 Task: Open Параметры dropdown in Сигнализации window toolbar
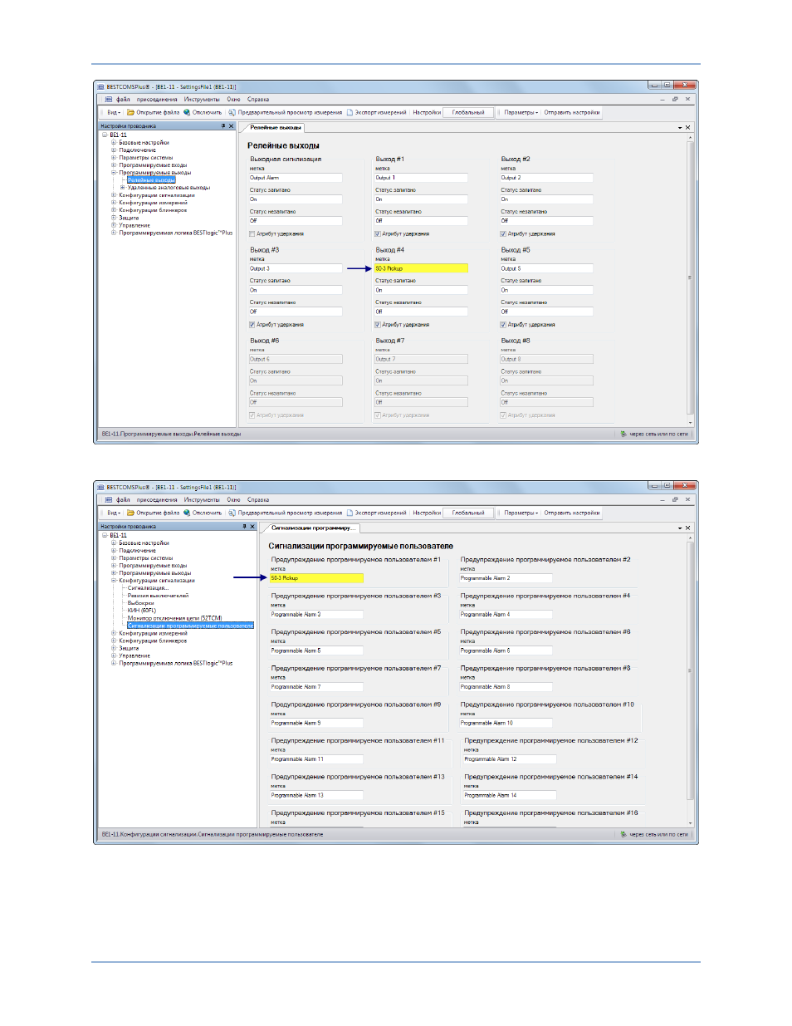coord(521,513)
